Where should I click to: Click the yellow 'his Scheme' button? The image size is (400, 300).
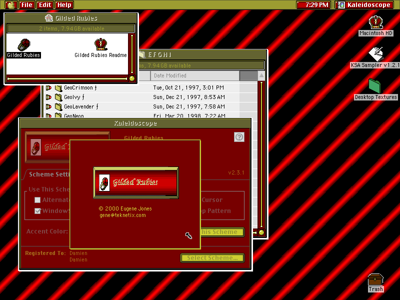pyautogui.click(x=222, y=232)
